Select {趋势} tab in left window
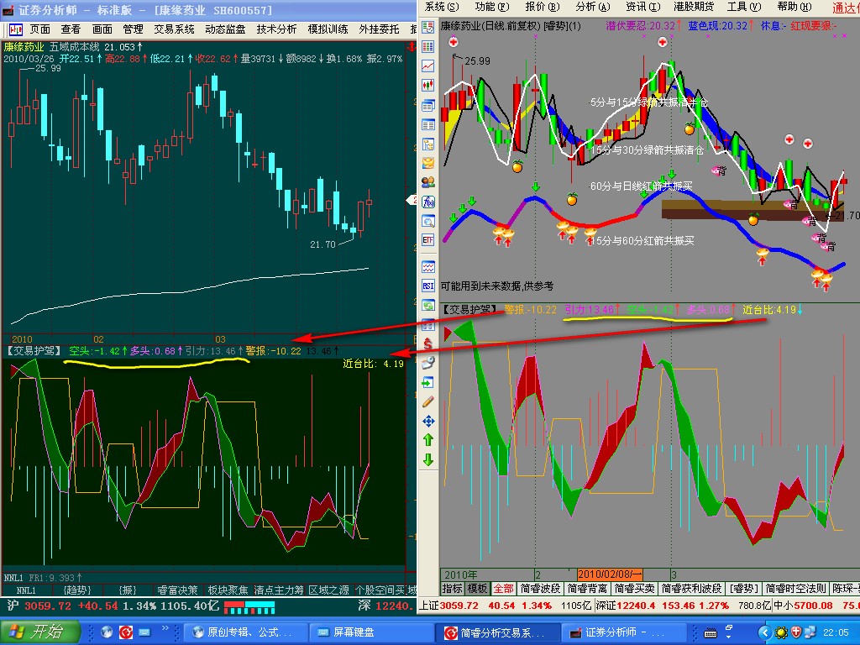This screenshot has height=645, width=860. 77,590
